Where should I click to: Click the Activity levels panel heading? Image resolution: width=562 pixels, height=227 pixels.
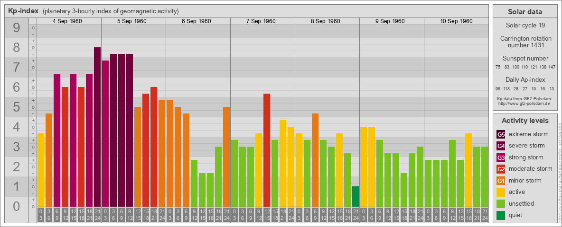tap(525, 121)
